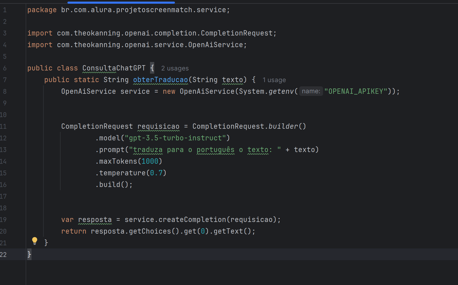Click the 'new' keyword on line 8

pos(169,91)
